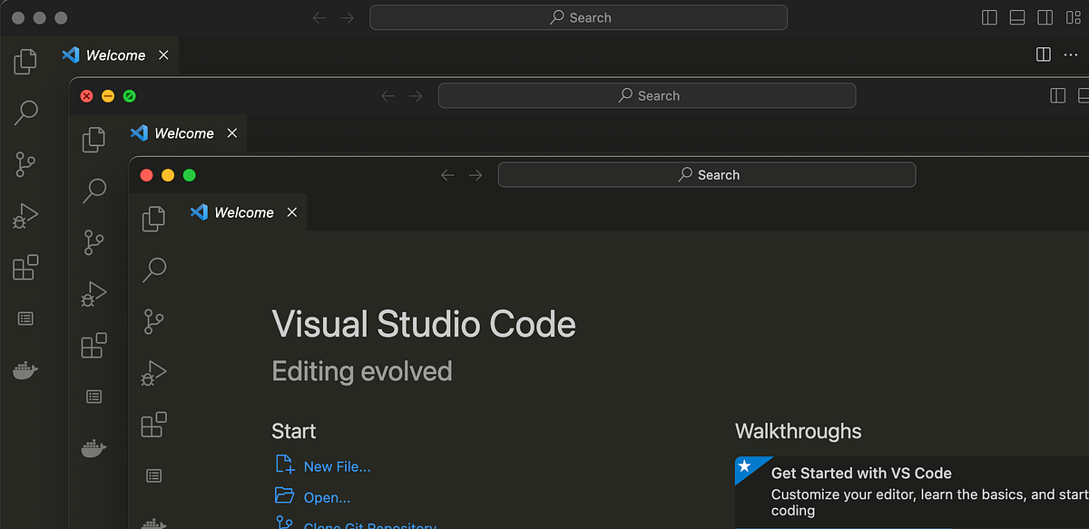Create a file via the New File link

pos(335,465)
